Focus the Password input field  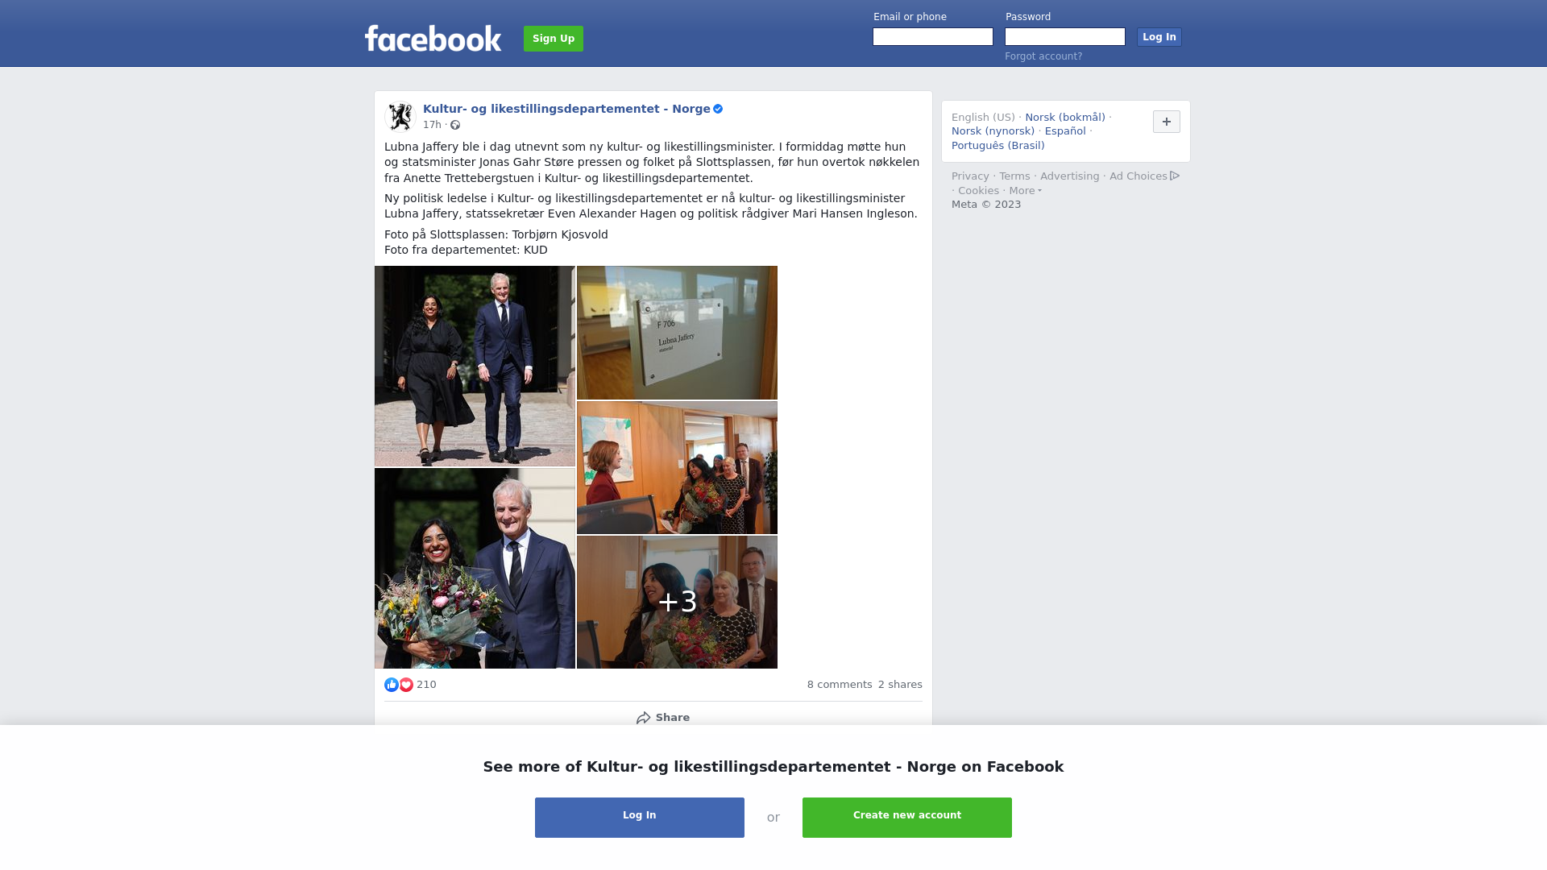point(1065,37)
